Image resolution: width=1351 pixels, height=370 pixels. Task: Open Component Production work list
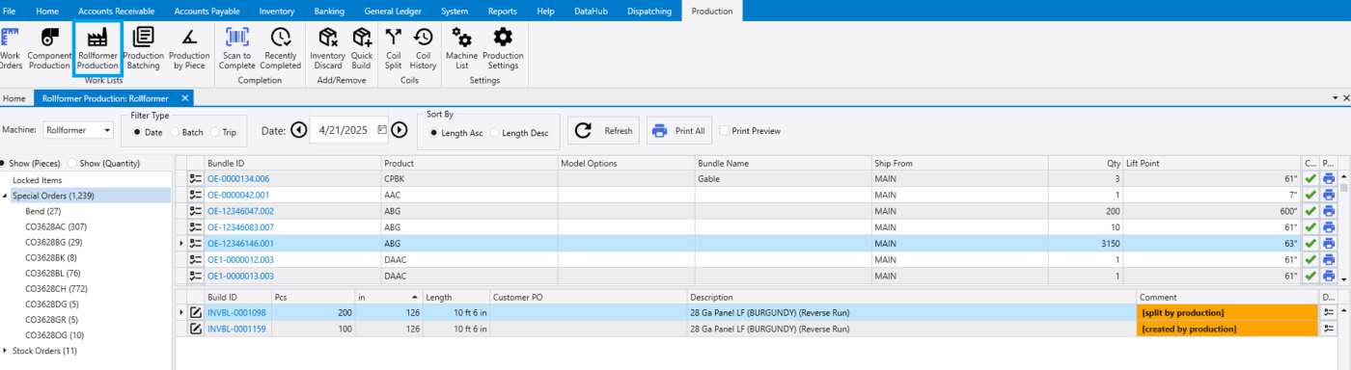[49, 47]
